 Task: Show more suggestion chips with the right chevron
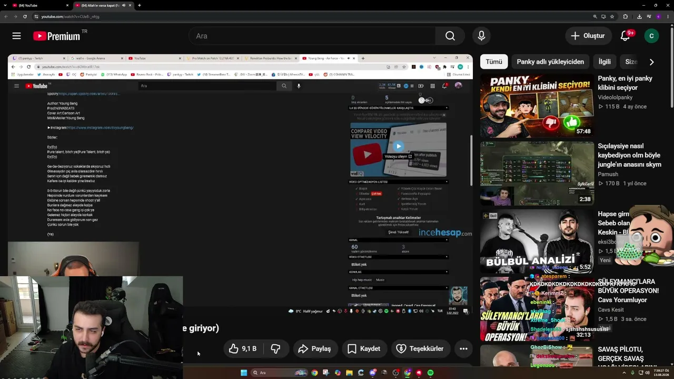click(x=651, y=62)
